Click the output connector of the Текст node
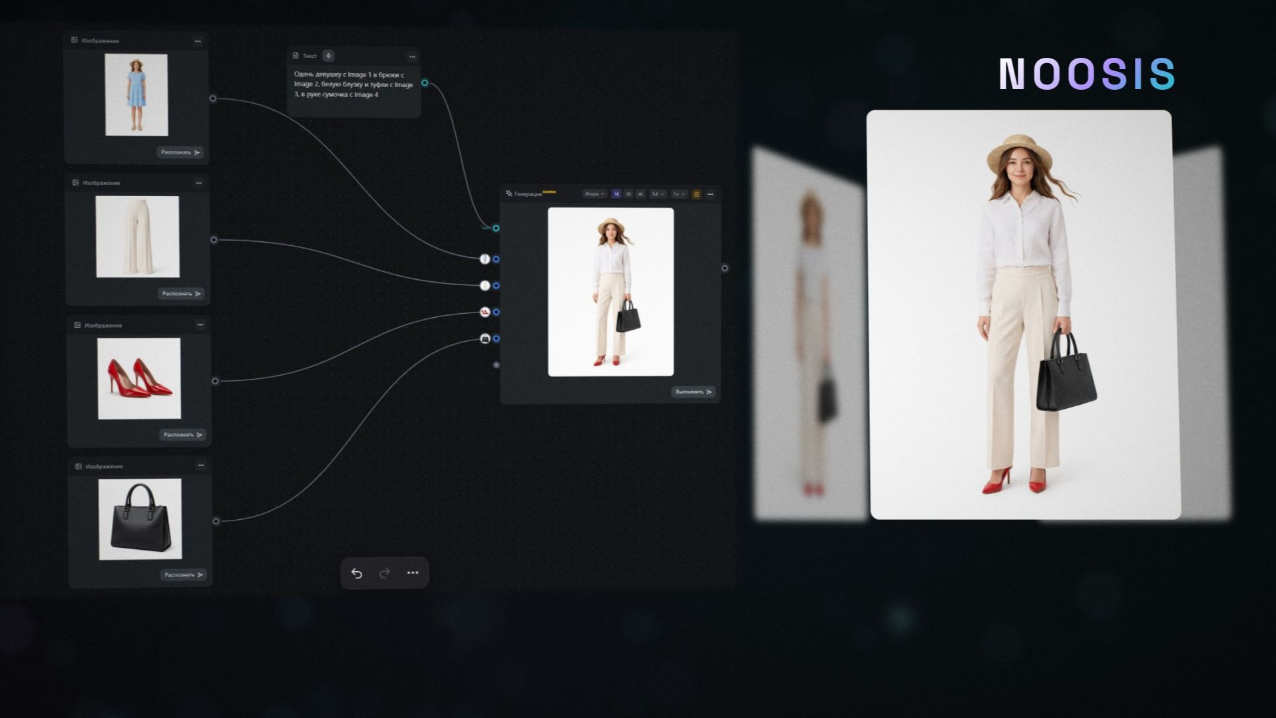1276x718 pixels. click(425, 83)
